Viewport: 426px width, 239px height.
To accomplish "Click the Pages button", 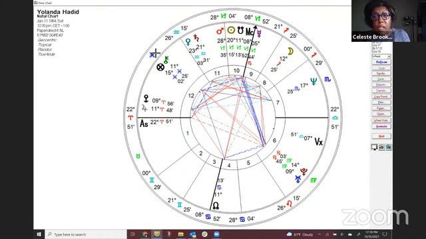I will tap(381, 108).
